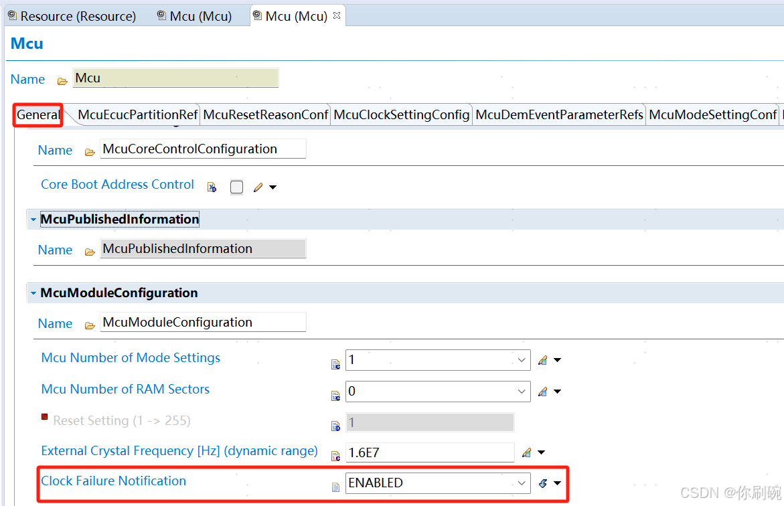Click the External Crystal Frequency [Hz] label
This screenshot has width=784, height=506.
tap(179, 451)
